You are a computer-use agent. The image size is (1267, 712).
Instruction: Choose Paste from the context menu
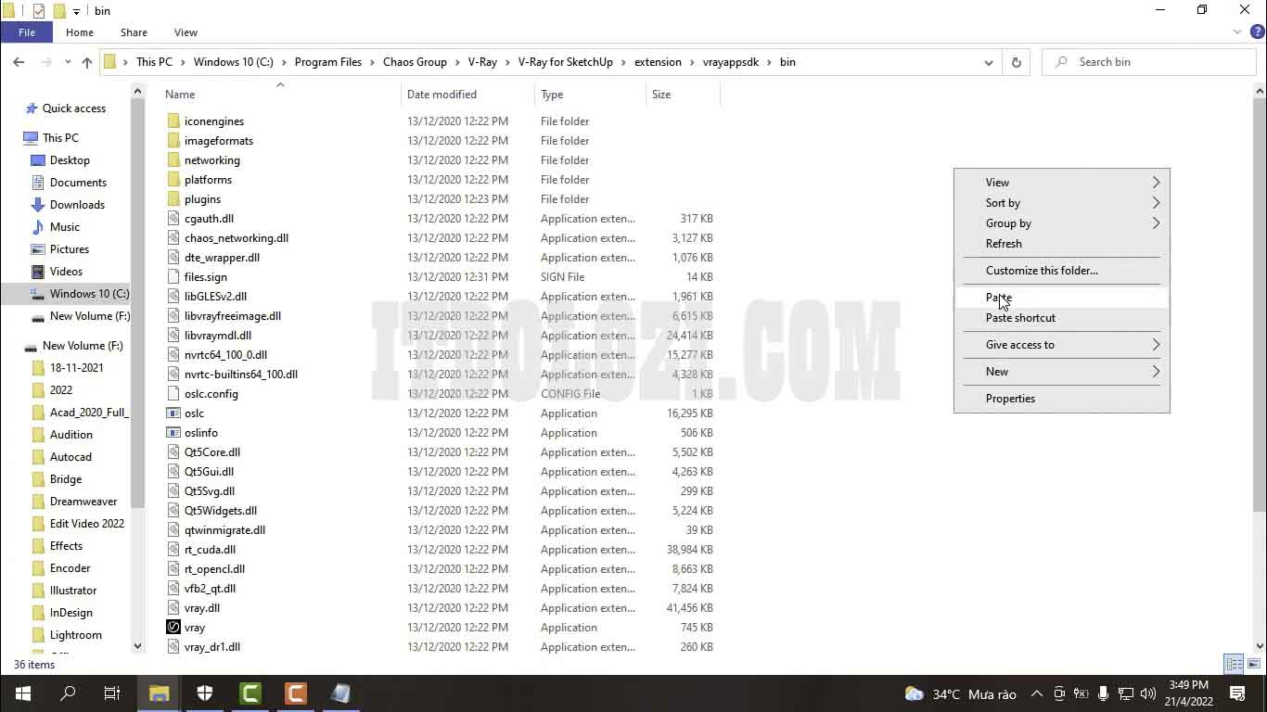coord(999,298)
